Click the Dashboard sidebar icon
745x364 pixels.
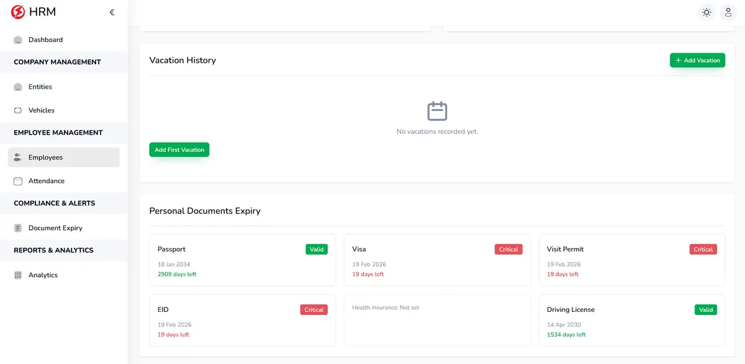[18, 40]
